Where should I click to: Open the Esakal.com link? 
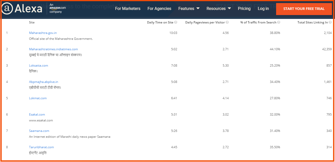(x=37, y=115)
